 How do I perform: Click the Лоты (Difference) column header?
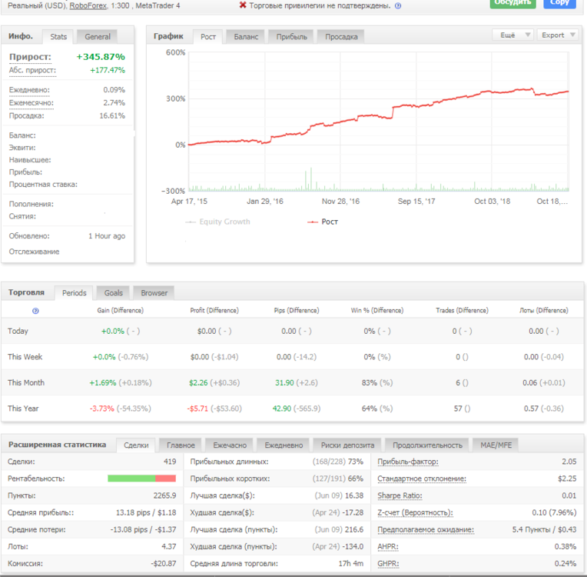[543, 311]
